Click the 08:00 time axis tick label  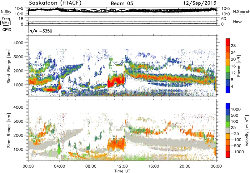point(91,166)
